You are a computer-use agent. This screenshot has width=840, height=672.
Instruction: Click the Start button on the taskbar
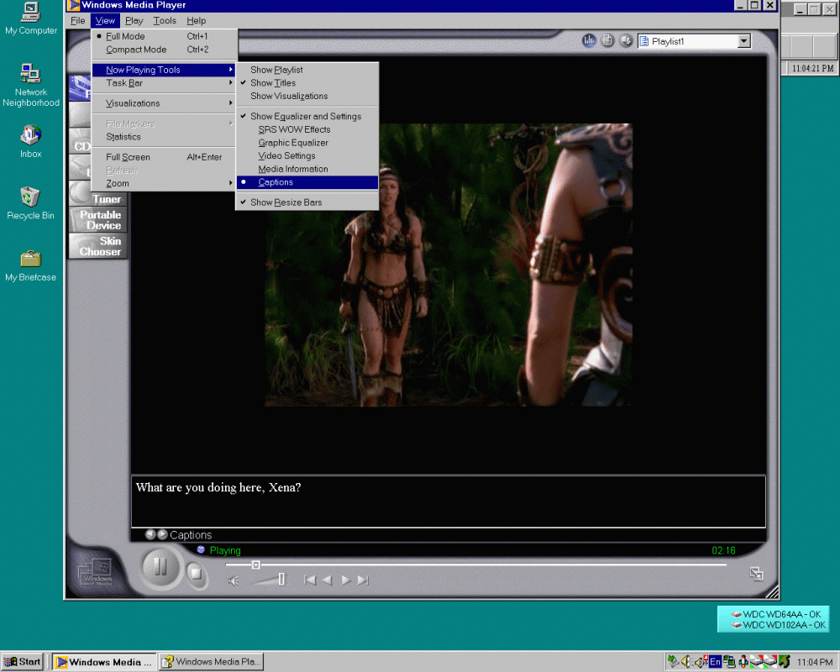pos(22,661)
